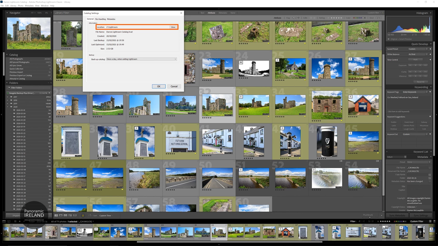Open second window display icon '2'
The height and width of the screenshot is (246, 438).
tap(9, 221)
